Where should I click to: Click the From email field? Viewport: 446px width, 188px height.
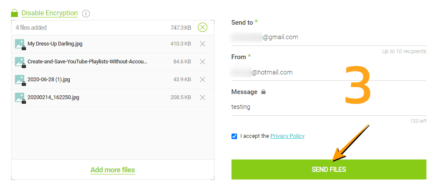(328, 72)
